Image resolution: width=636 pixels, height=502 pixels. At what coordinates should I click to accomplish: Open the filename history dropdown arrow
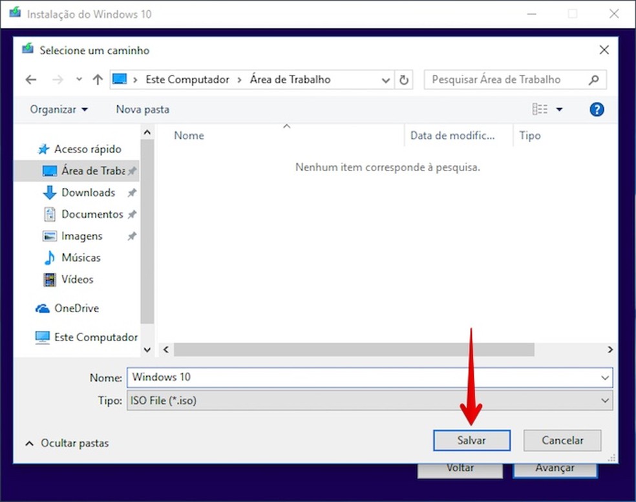pyautogui.click(x=606, y=377)
